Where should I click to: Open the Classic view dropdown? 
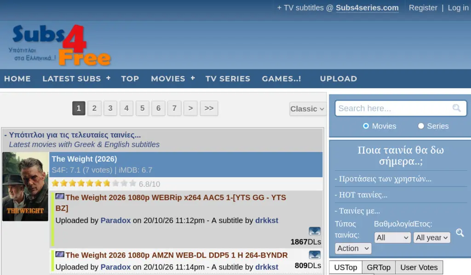308,108
